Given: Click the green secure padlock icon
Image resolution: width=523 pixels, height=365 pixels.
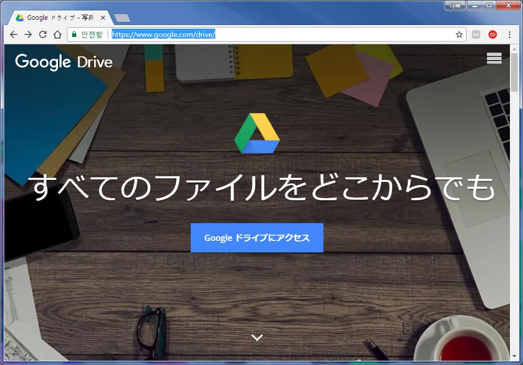Looking at the screenshot, I should click(x=74, y=34).
